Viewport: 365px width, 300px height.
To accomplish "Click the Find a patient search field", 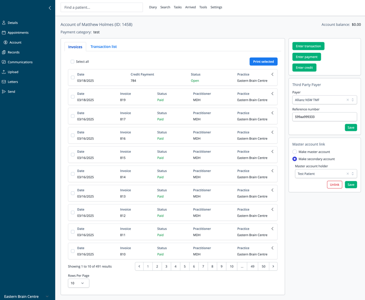I will (102, 7).
